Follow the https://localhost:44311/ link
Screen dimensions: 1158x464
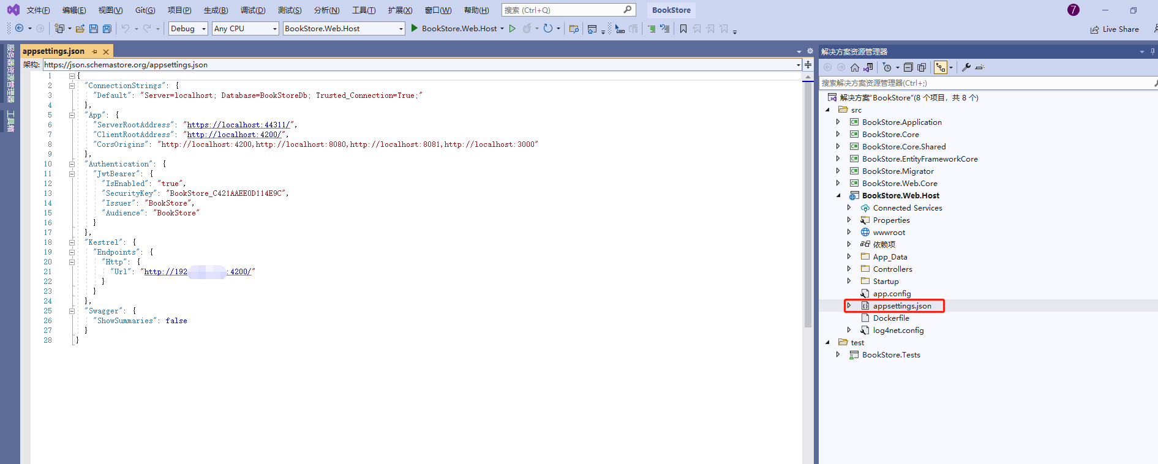[x=238, y=125]
